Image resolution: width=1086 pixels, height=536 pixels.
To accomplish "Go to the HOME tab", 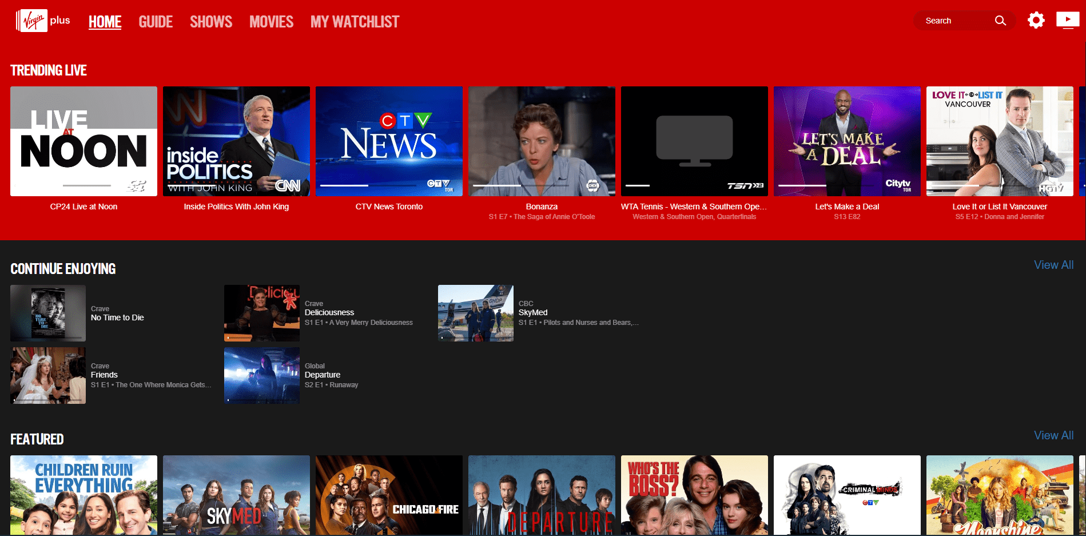I will pyautogui.click(x=105, y=22).
